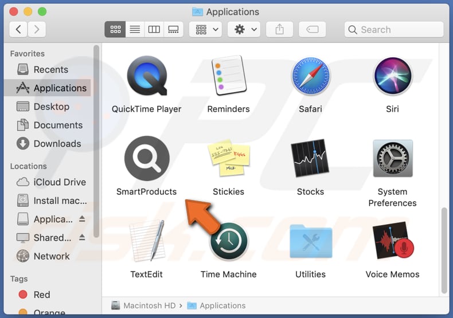Select the Siri app icon
This screenshot has width=453, height=318.
pos(392,76)
